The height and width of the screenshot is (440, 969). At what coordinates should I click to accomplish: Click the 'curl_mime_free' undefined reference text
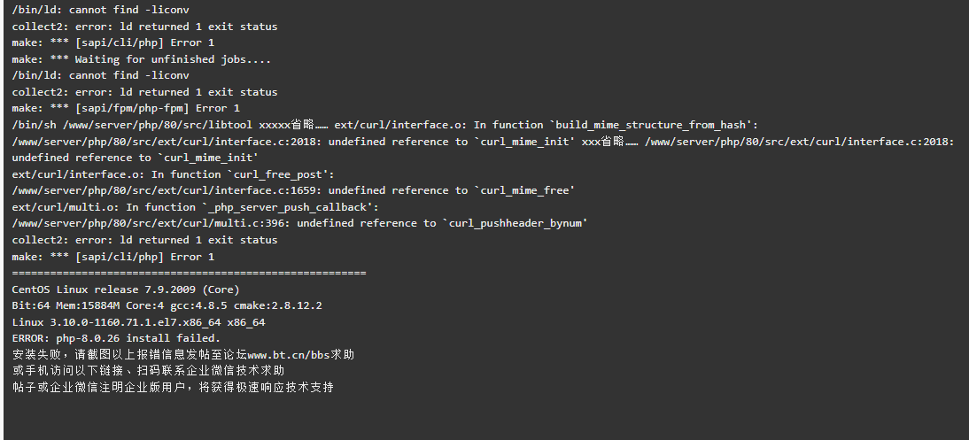point(524,190)
